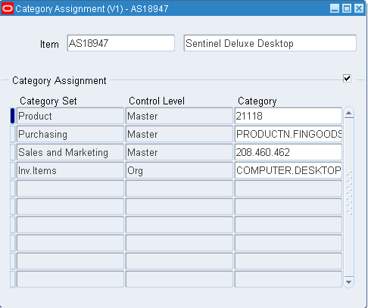Select the Purchasing row record indicator
The height and width of the screenshot is (308, 368).
(12, 134)
